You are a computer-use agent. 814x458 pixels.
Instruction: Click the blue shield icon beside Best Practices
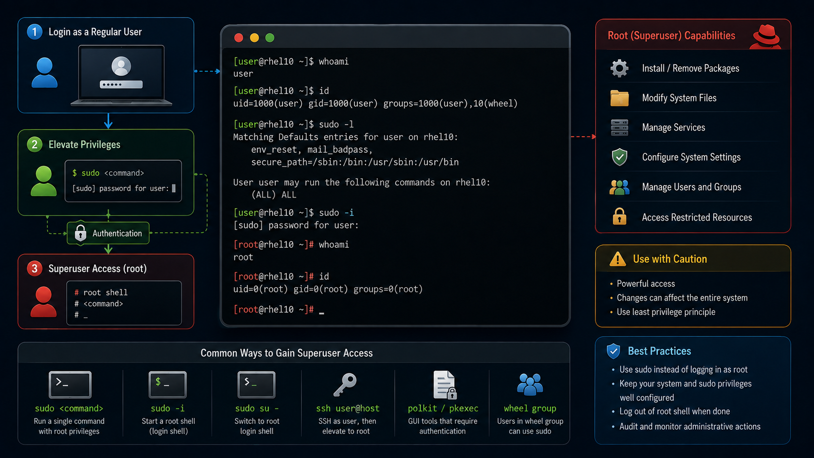point(613,351)
